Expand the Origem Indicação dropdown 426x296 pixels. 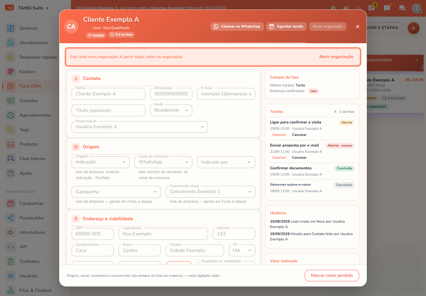101,162
